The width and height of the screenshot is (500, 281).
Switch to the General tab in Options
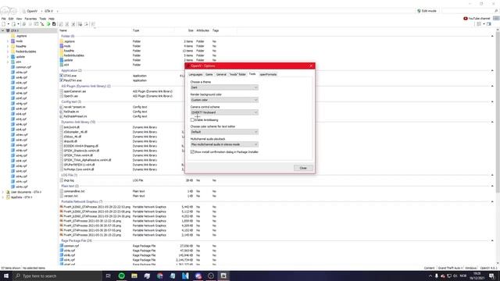tap(221, 74)
